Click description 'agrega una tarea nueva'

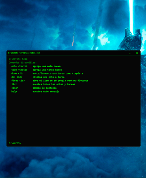47,70
